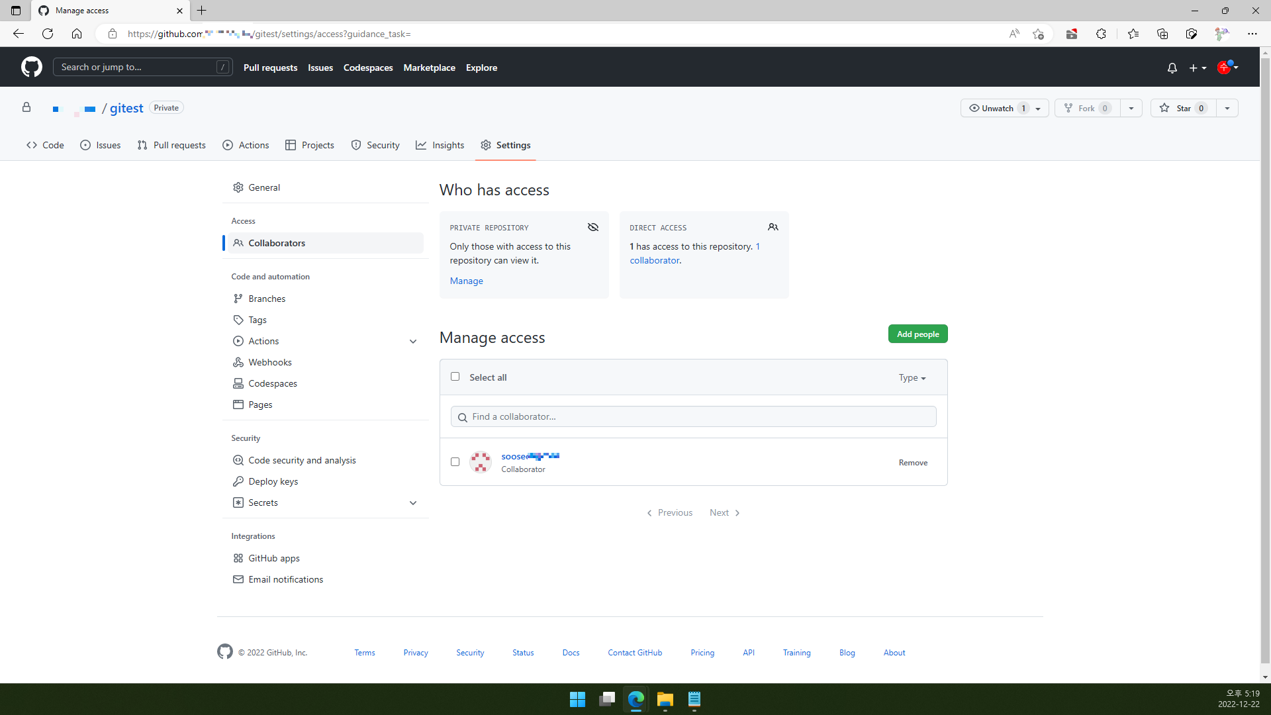This screenshot has height=715, width=1271.
Task: Open the GitHub apps sidebar item
Action: pyautogui.click(x=326, y=558)
